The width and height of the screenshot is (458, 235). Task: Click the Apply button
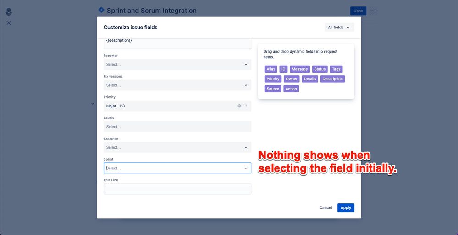[346, 207]
